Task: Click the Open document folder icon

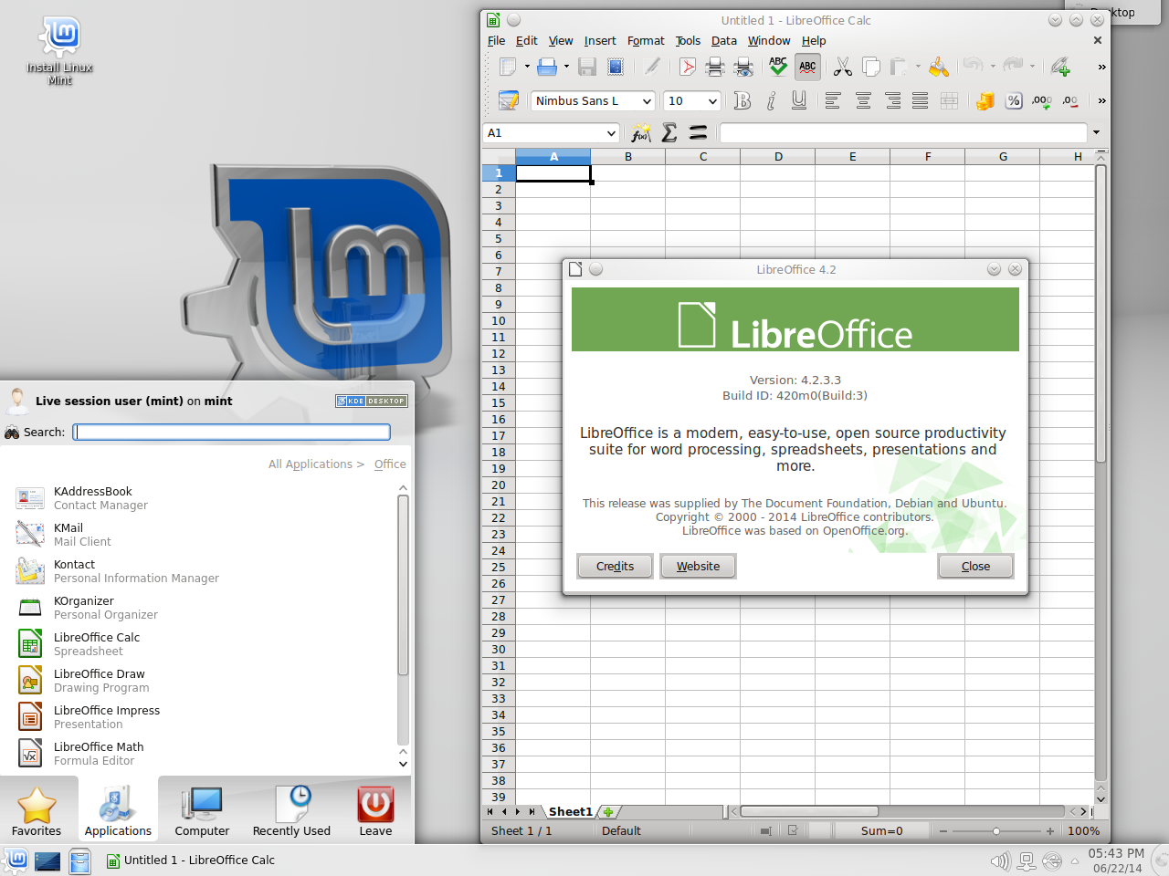Action: 547,67
